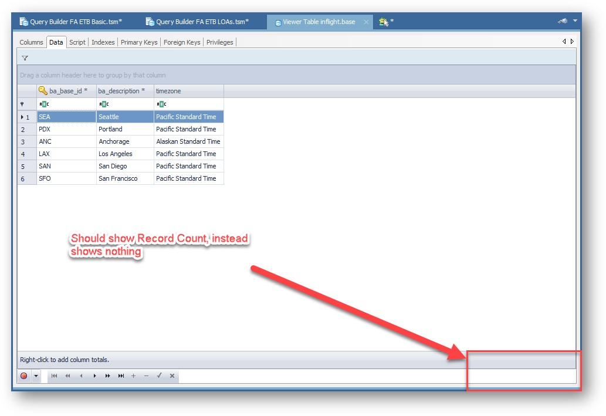Close Viewer Table inflight.base tab
This screenshot has height=416, width=606.
366,22
